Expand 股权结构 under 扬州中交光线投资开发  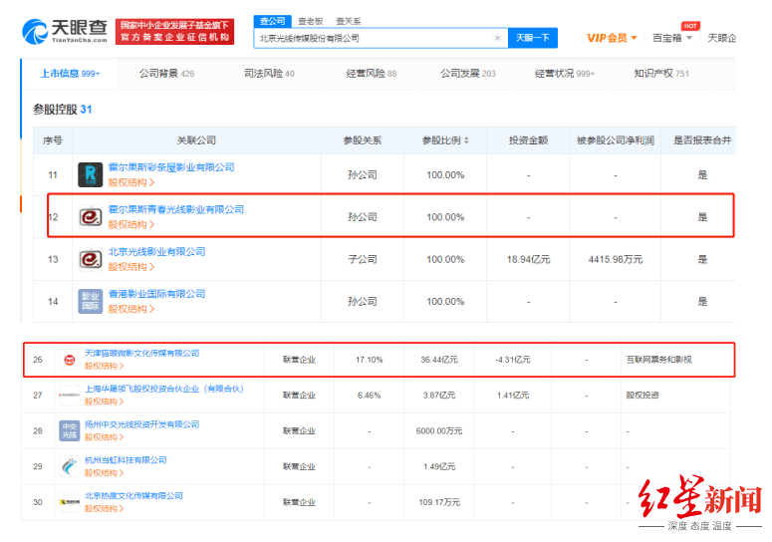coord(104,437)
